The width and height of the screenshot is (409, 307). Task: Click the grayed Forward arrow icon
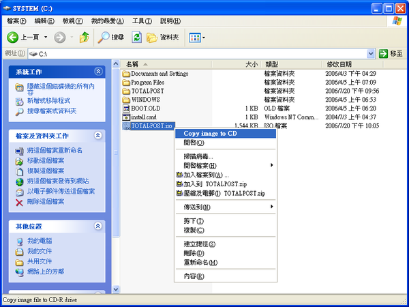[x=60, y=38]
